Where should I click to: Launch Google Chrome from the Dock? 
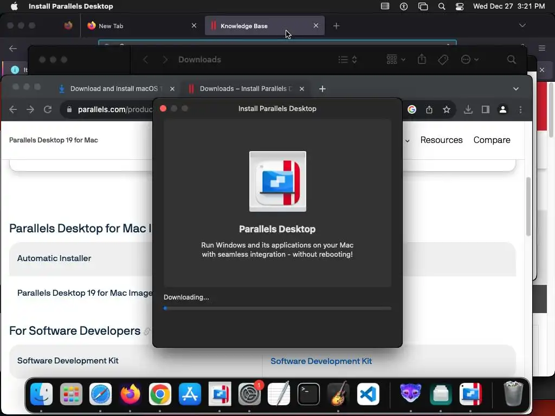160,394
